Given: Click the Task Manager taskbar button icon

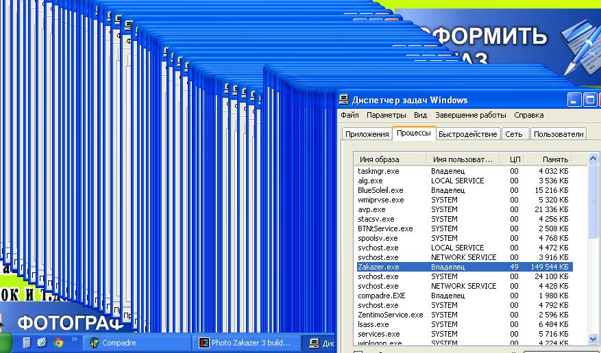Looking at the screenshot, I should [x=315, y=343].
